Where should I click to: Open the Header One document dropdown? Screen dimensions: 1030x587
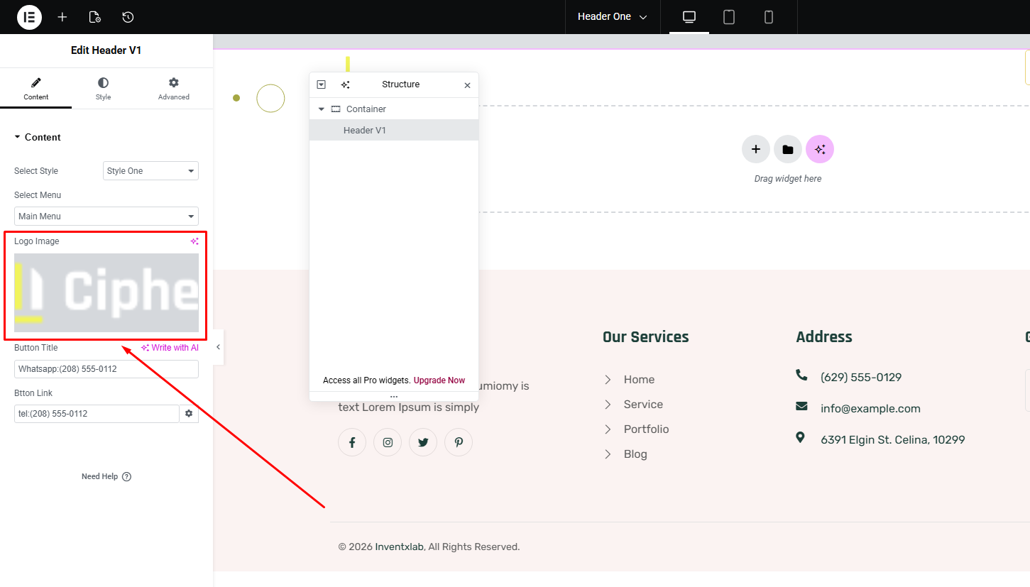click(612, 17)
